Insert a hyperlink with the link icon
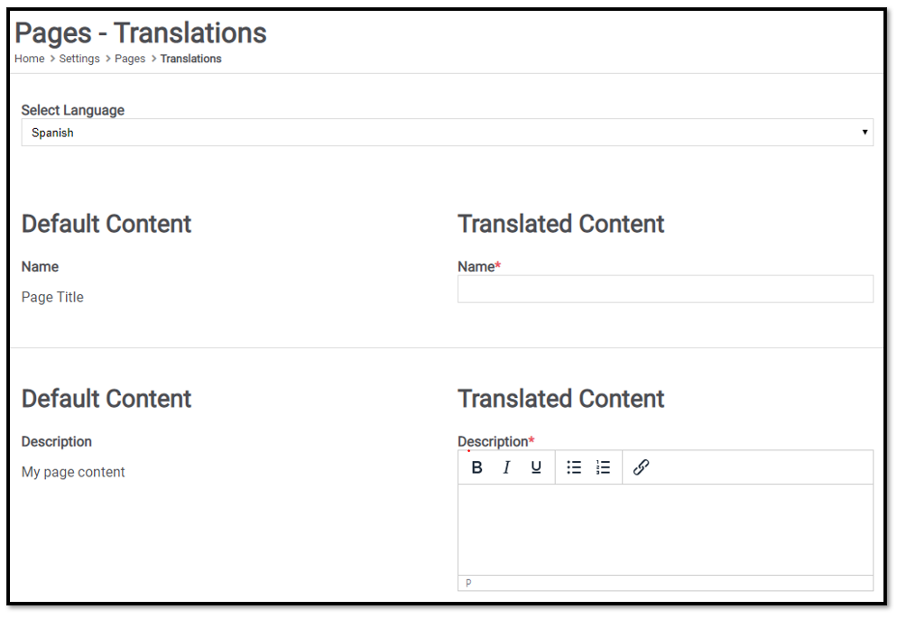This screenshot has width=897, height=619. [x=641, y=467]
